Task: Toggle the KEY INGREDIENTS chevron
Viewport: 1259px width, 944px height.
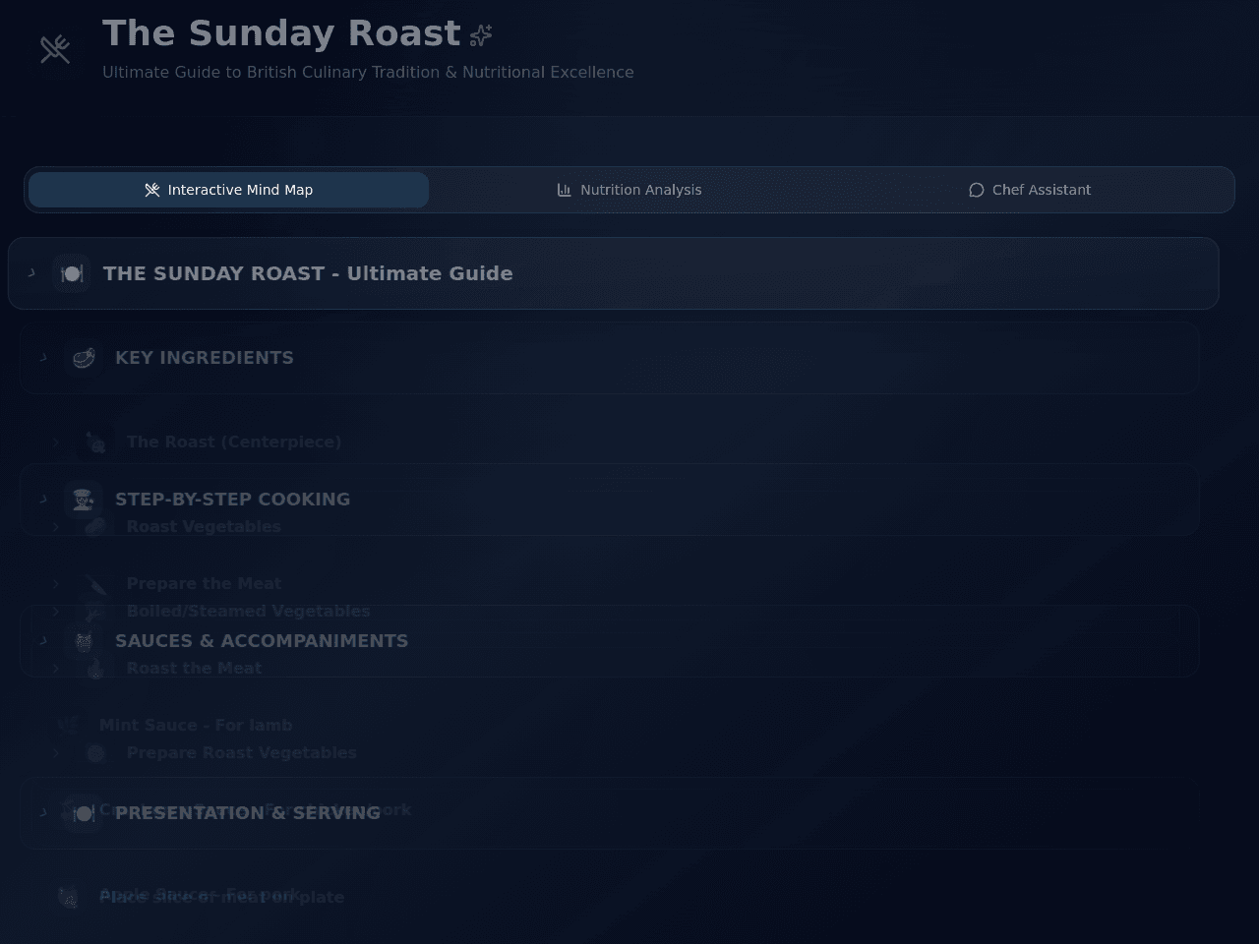Action: pyautogui.click(x=43, y=358)
